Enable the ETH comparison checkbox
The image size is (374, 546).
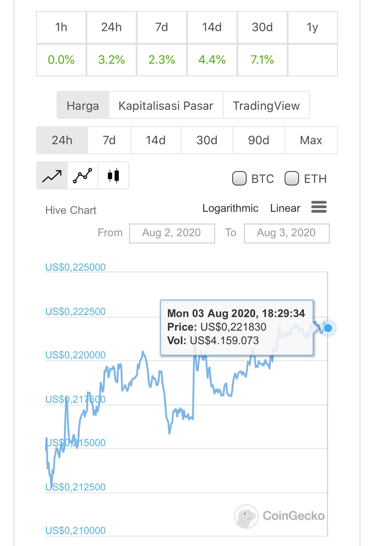[x=292, y=178]
